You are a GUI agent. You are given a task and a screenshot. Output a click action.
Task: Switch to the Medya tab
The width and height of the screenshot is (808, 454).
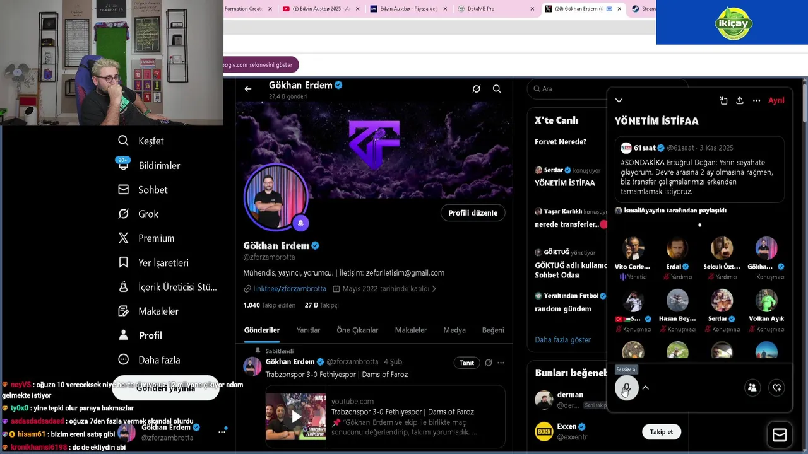[x=454, y=330]
